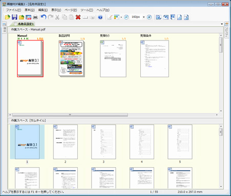The height and width of the screenshot is (196, 231).
Task: Click the upper pane horizontal scrollbar thumb
Action: pos(70,115)
